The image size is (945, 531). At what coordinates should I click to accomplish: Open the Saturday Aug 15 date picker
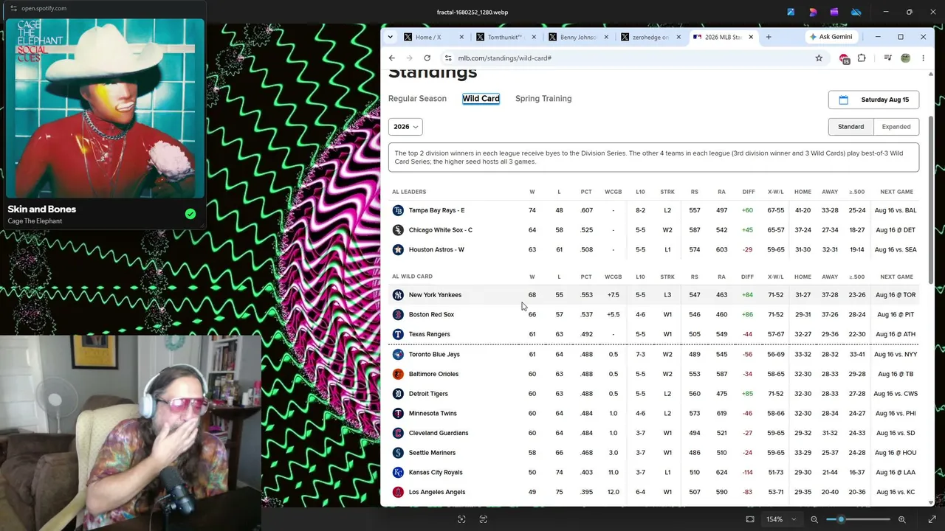(874, 100)
